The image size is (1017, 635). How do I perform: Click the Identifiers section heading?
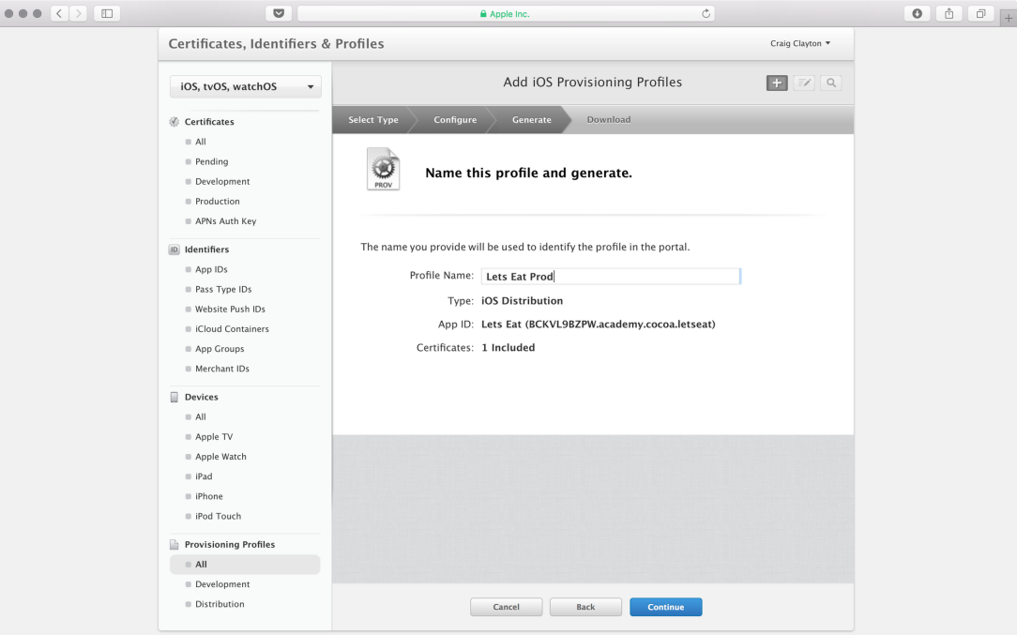pos(207,249)
